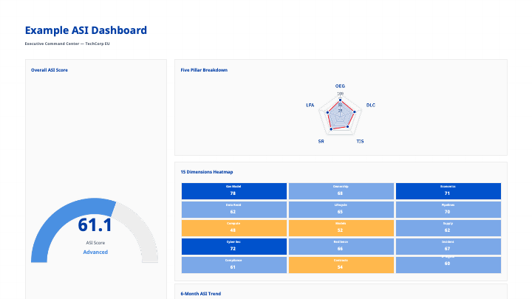The height and width of the screenshot is (299, 532).
Task: Click the Lifecycle cell scoring 65
Action: click(x=341, y=210)
